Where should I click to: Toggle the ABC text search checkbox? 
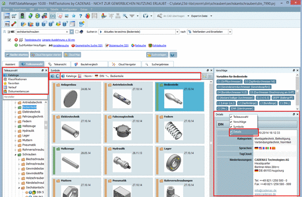tap(9, 31)
